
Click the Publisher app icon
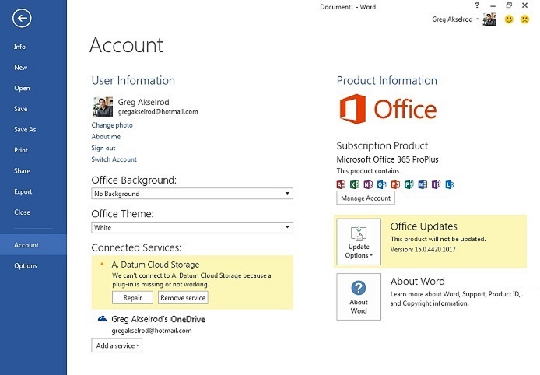tap(409, 184)
